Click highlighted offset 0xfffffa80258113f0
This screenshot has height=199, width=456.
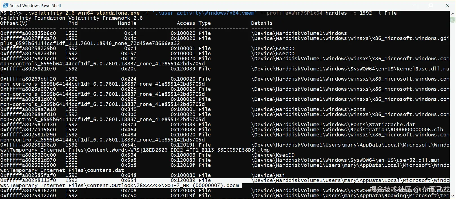tap(28, 180)
